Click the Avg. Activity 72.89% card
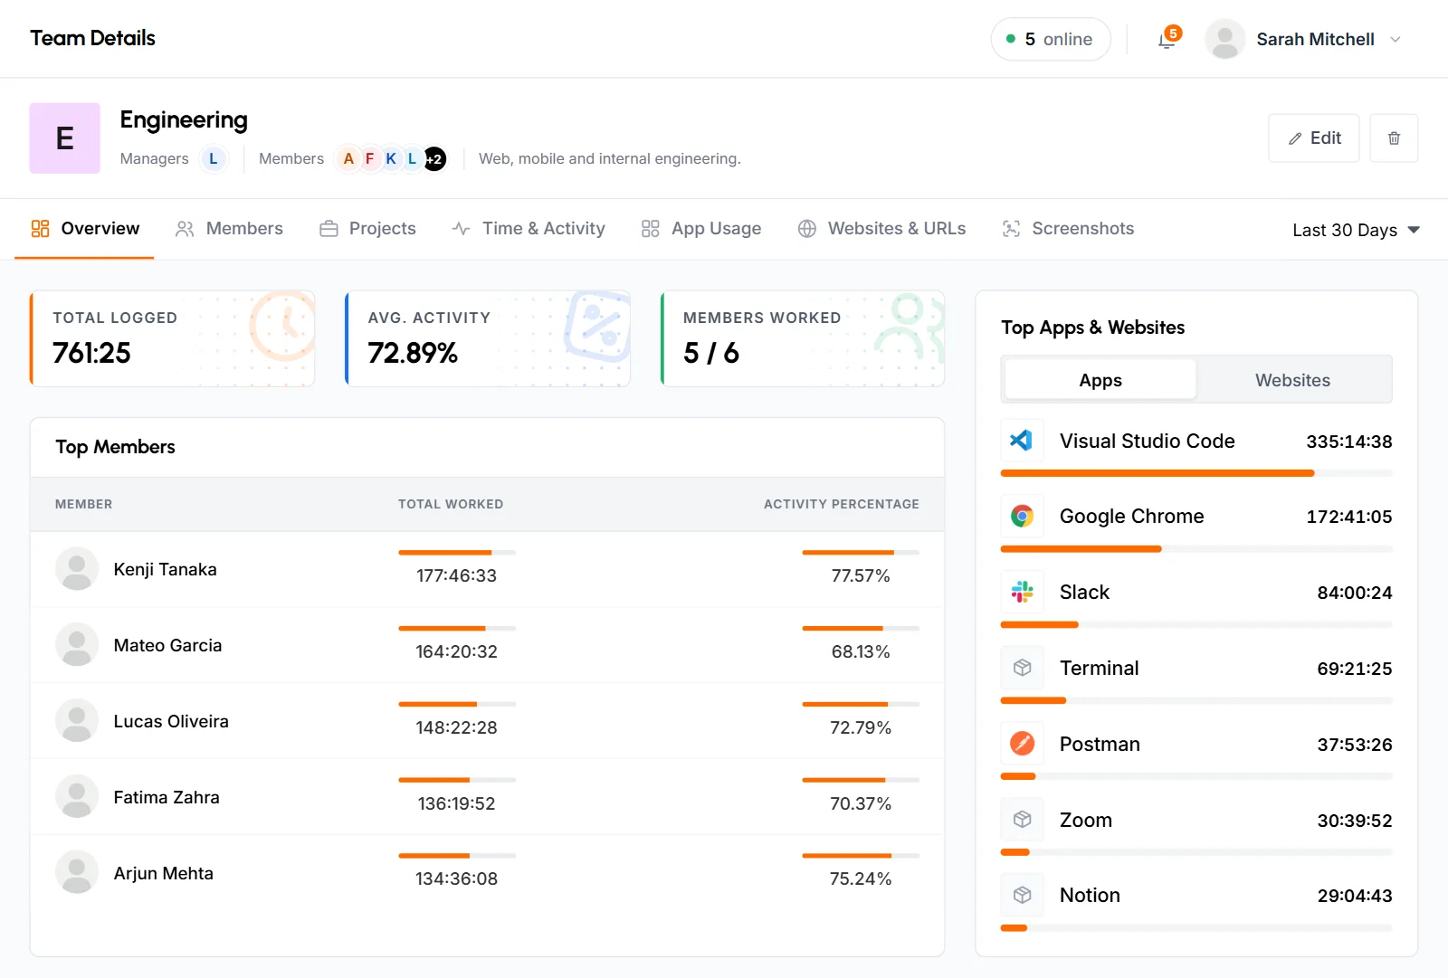Image resolution: width=1448 pixels, height=978 pixels. click(x=488, y=338)
